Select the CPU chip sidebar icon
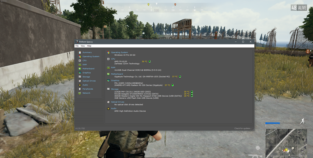 coord(80,61)
